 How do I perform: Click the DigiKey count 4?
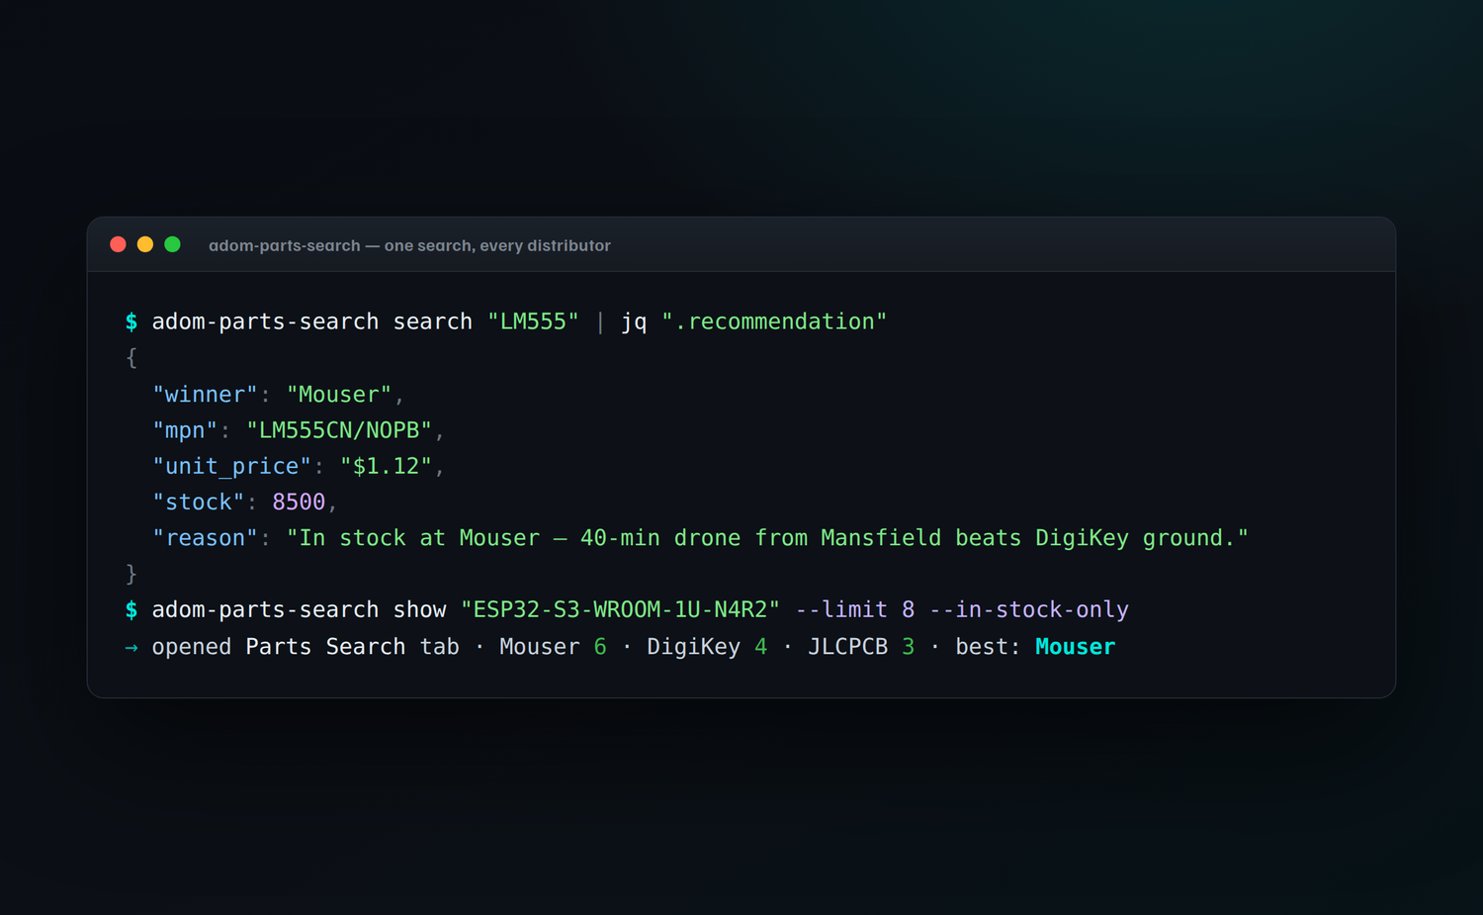pos(760,647)
